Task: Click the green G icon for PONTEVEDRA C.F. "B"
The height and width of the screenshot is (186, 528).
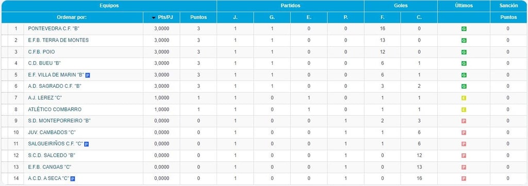Action: 464,29
